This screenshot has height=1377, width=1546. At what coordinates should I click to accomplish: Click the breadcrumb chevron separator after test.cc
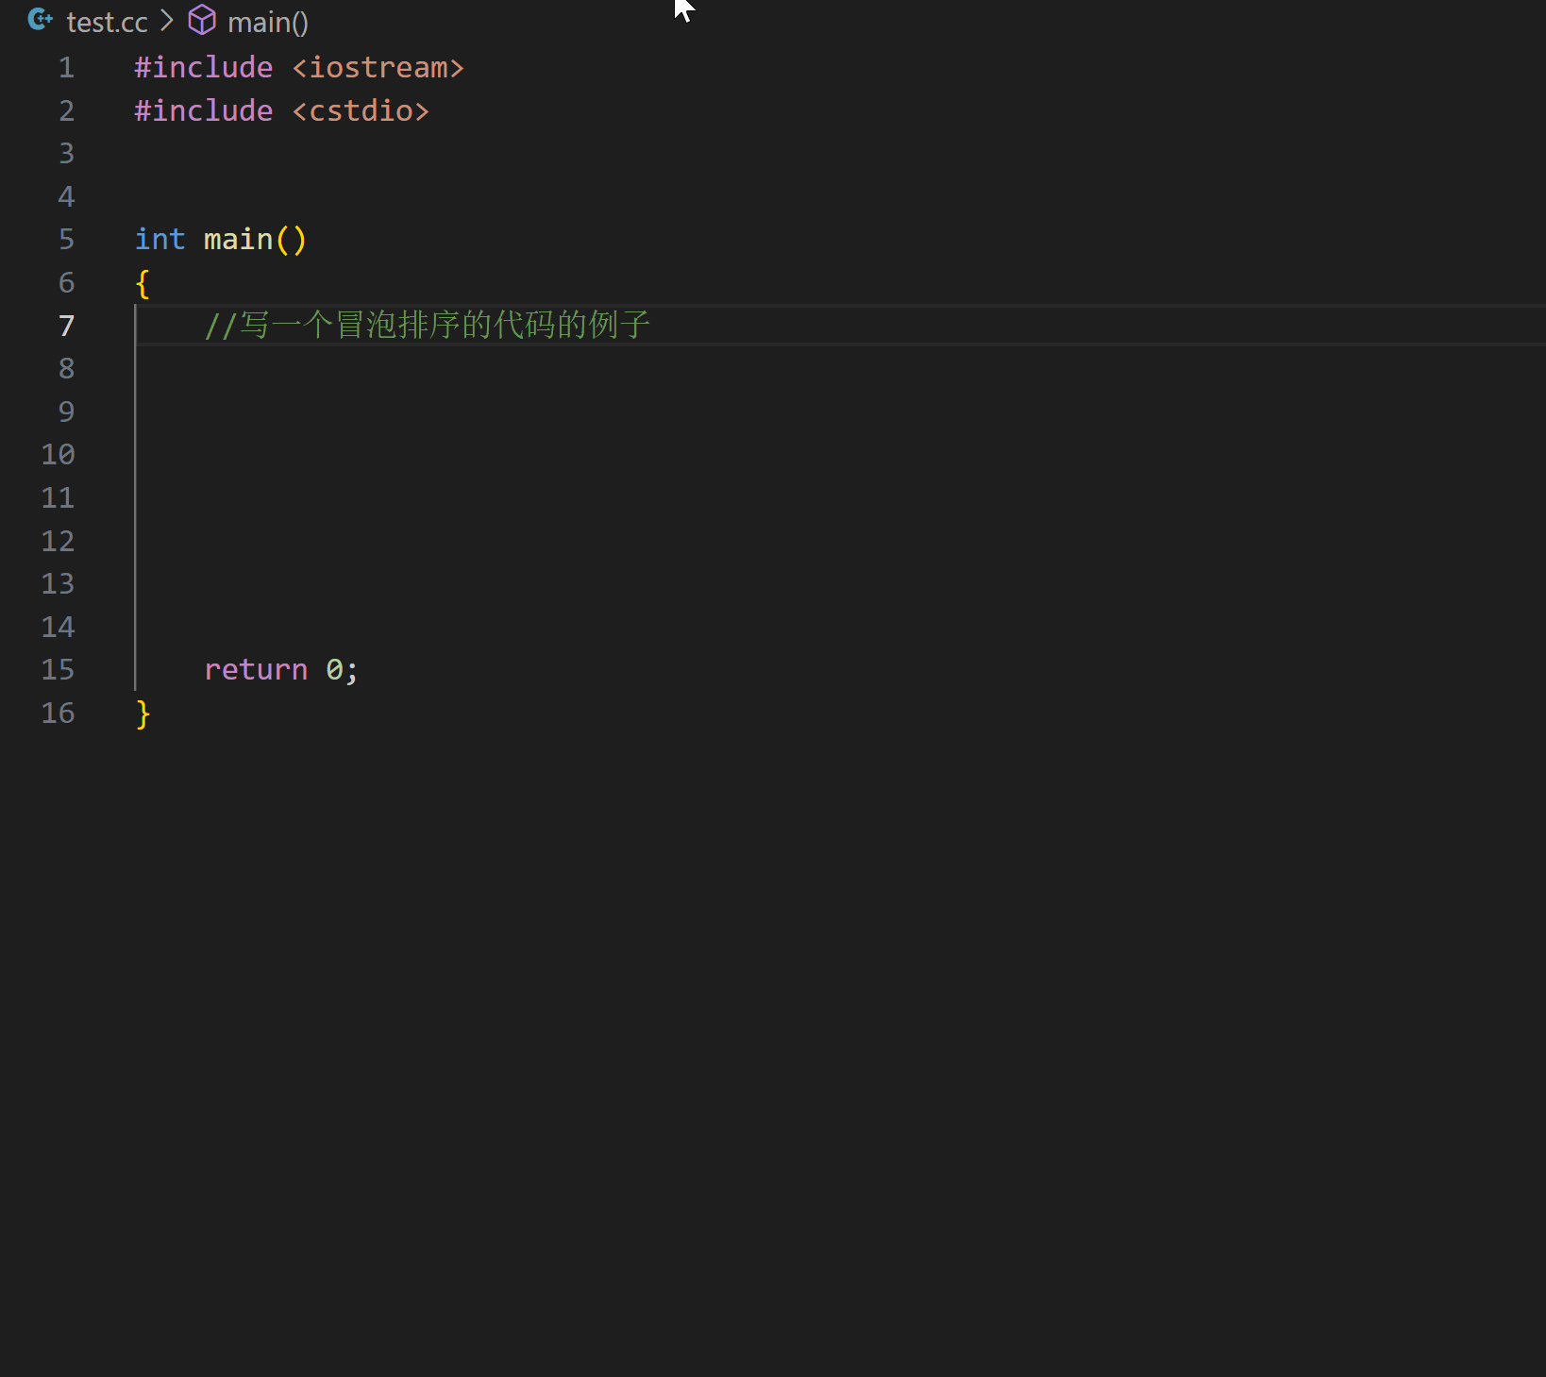click(167, 20)
